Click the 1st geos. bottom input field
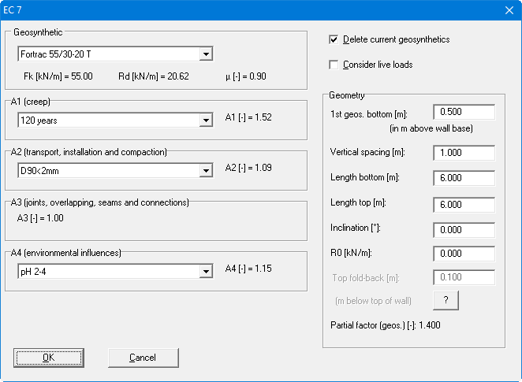This screenshot has width=522, height=382. click(464, 113)
